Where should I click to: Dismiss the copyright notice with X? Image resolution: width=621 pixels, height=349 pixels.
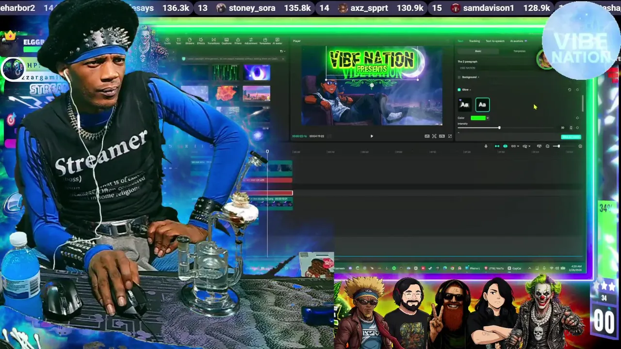coord(283,59)
